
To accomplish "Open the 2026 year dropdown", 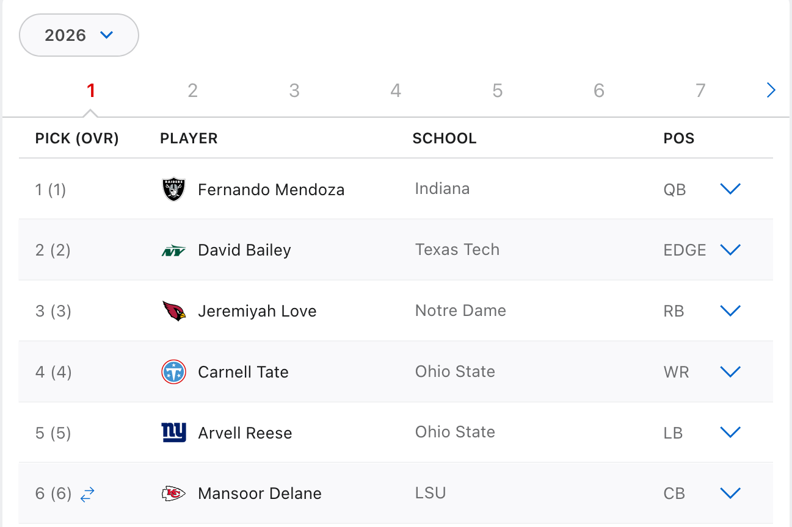I will pos(79,35).
